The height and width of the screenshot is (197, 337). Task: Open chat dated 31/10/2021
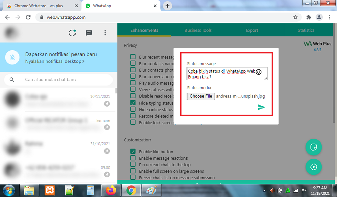click(58, 147)
